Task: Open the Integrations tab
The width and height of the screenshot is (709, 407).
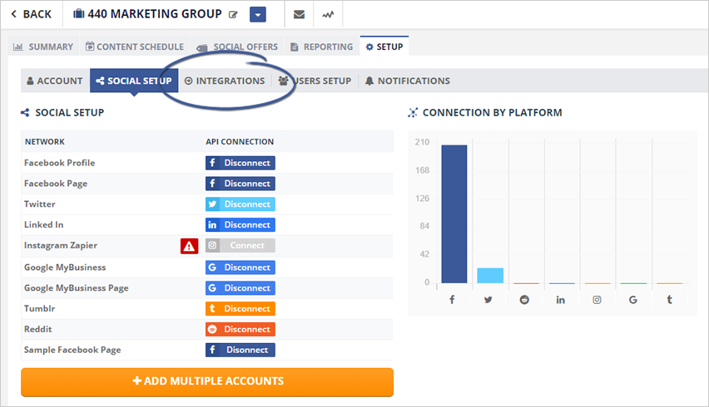Action: pos(225,81)
